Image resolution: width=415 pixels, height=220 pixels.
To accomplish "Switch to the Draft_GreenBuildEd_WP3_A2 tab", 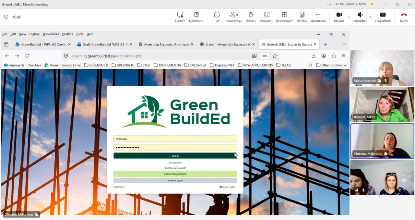I will 103,44.
